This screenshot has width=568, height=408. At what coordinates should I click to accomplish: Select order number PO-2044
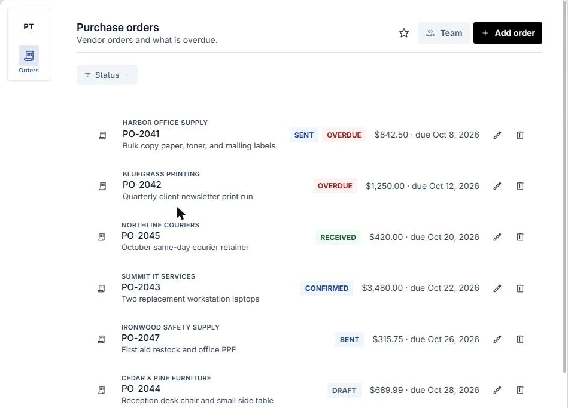coord(141,389)
